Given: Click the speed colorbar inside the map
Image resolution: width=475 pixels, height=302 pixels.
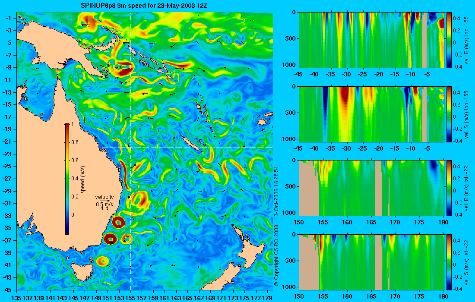Looking at the screenshot, I should [67, 179].
